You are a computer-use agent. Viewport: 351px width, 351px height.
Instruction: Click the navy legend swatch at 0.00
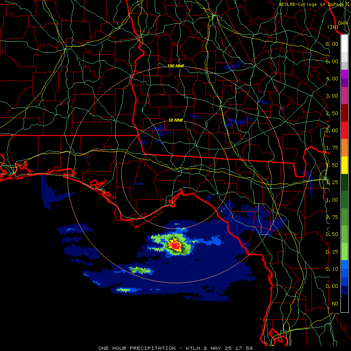(x=344, y=291)
